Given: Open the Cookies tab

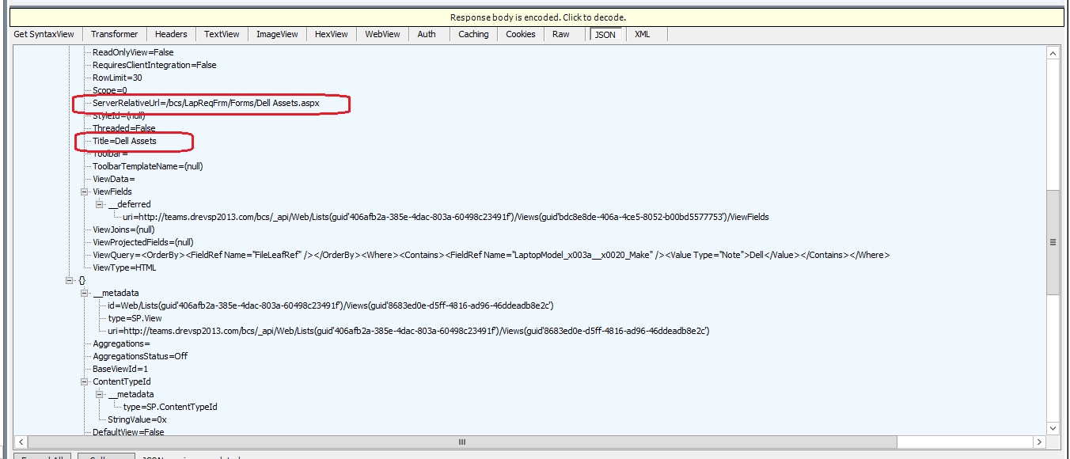Looking at the screenshot, I should [x=521, y=34].
